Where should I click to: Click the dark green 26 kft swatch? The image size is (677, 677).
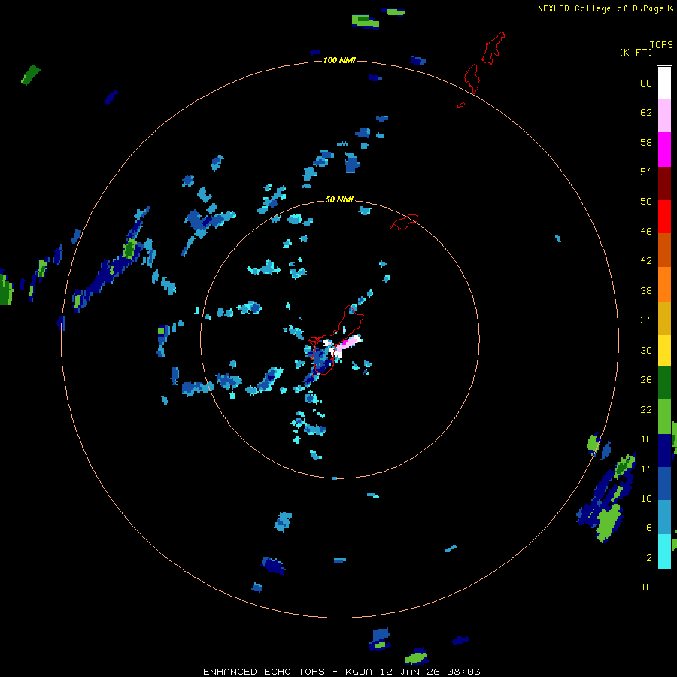[x=664, y=383]
